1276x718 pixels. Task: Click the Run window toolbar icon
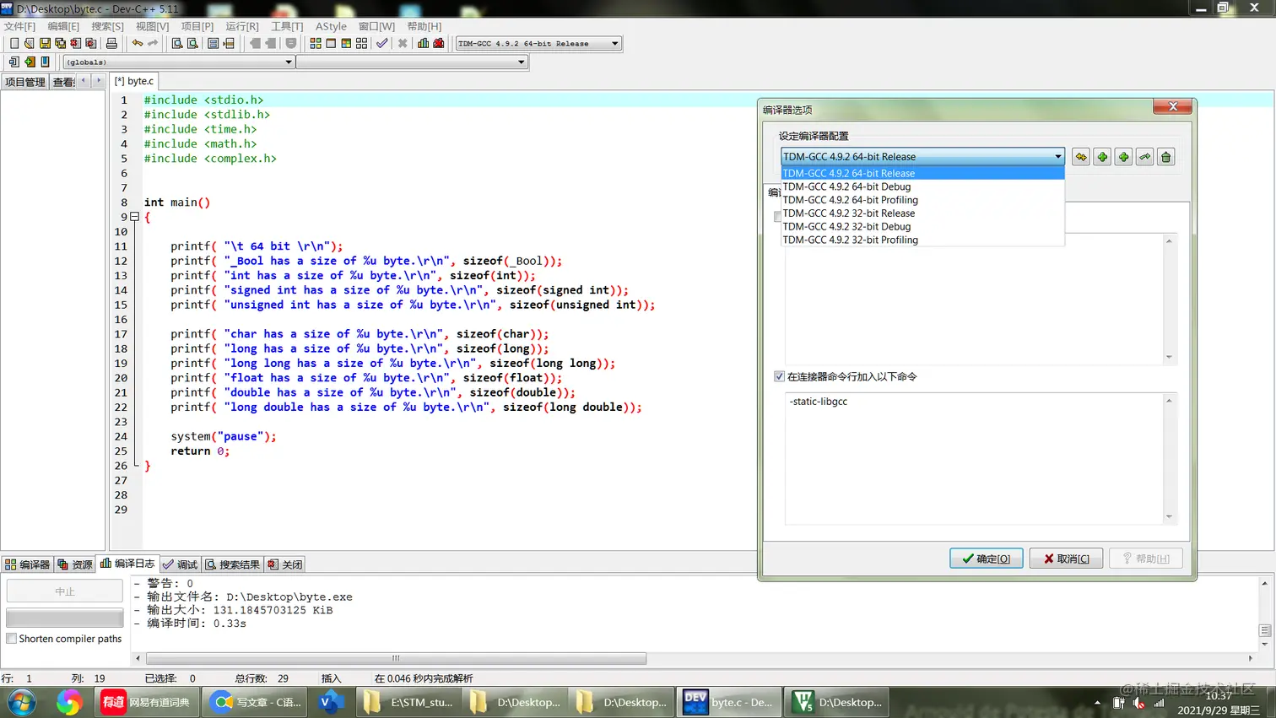pyautogui.click(x=331, y=44)
